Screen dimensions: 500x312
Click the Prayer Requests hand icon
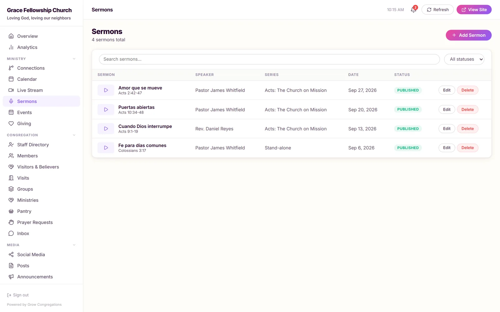(11, 222)
